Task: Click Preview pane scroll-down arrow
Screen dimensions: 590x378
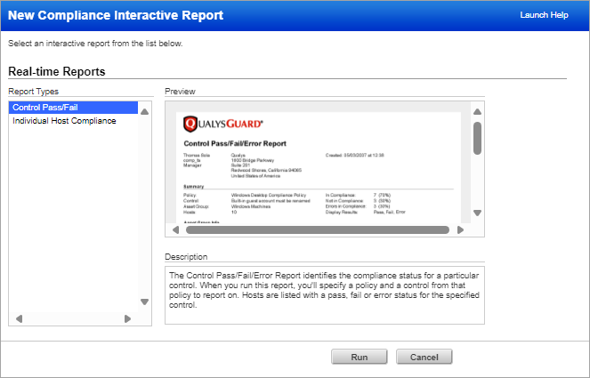Action: tap(478, 213)
